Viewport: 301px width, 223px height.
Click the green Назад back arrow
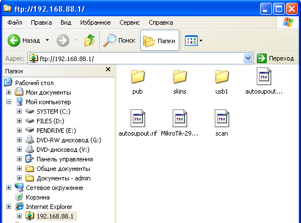(x=14, y=40)
